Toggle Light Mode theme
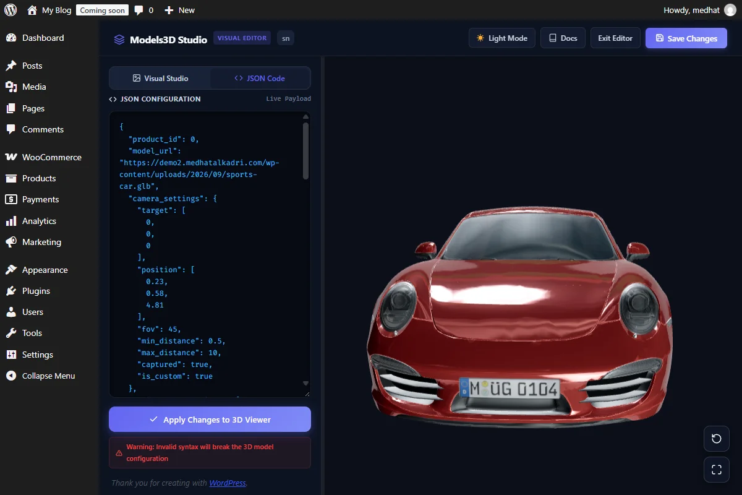The width and height of the screenshot is (742, 495). click(x=501, y=38)
